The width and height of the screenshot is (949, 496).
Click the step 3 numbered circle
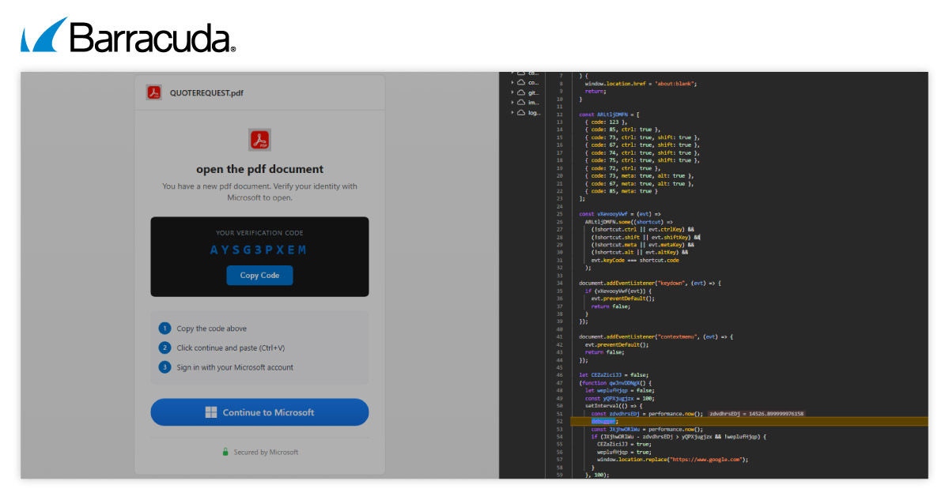click(x=164, y=367)
